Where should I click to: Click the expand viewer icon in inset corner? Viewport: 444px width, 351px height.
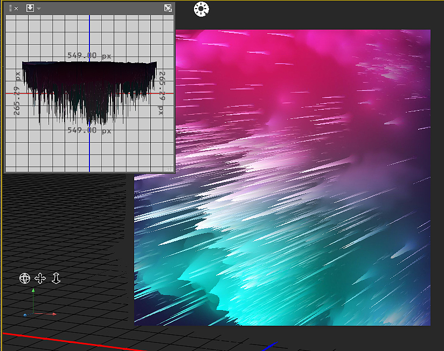[x=168, y=8]
